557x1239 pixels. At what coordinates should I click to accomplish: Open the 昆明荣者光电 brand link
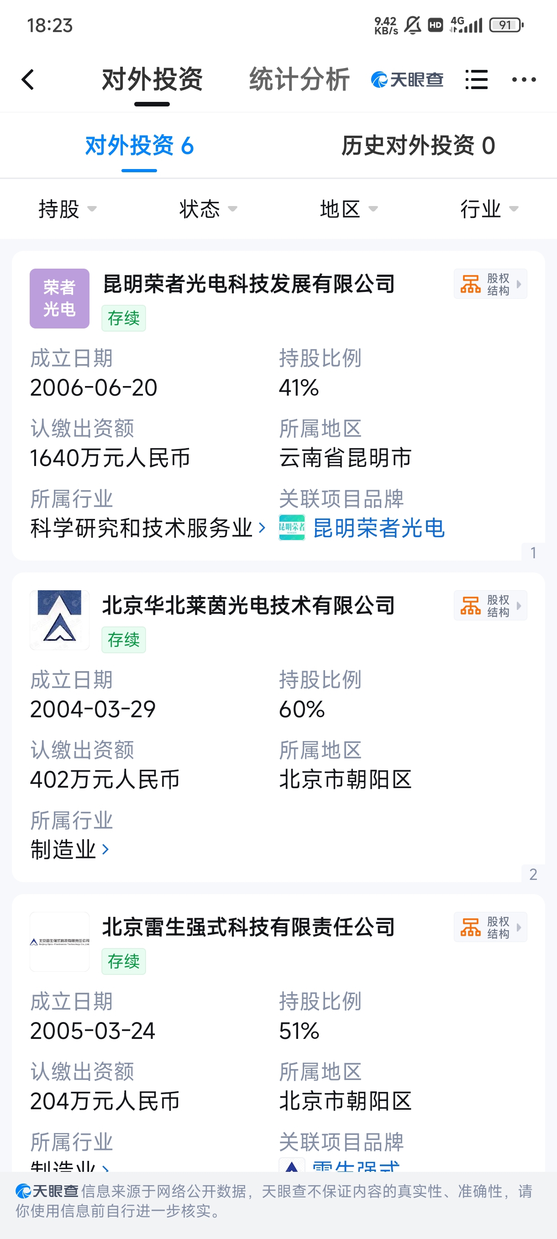[x=378, y=528]
